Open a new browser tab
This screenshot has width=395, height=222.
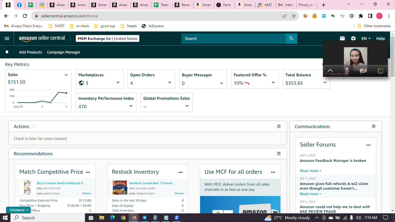click(x=324, y=5)
